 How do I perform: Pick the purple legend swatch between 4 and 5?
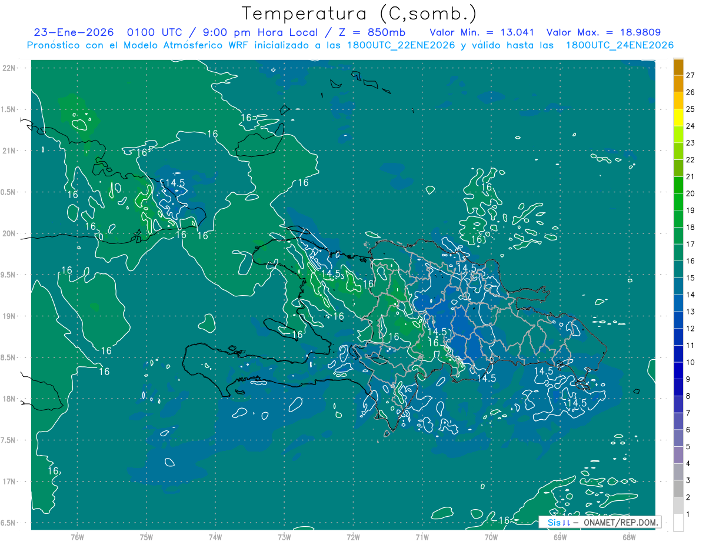[678, 455]
